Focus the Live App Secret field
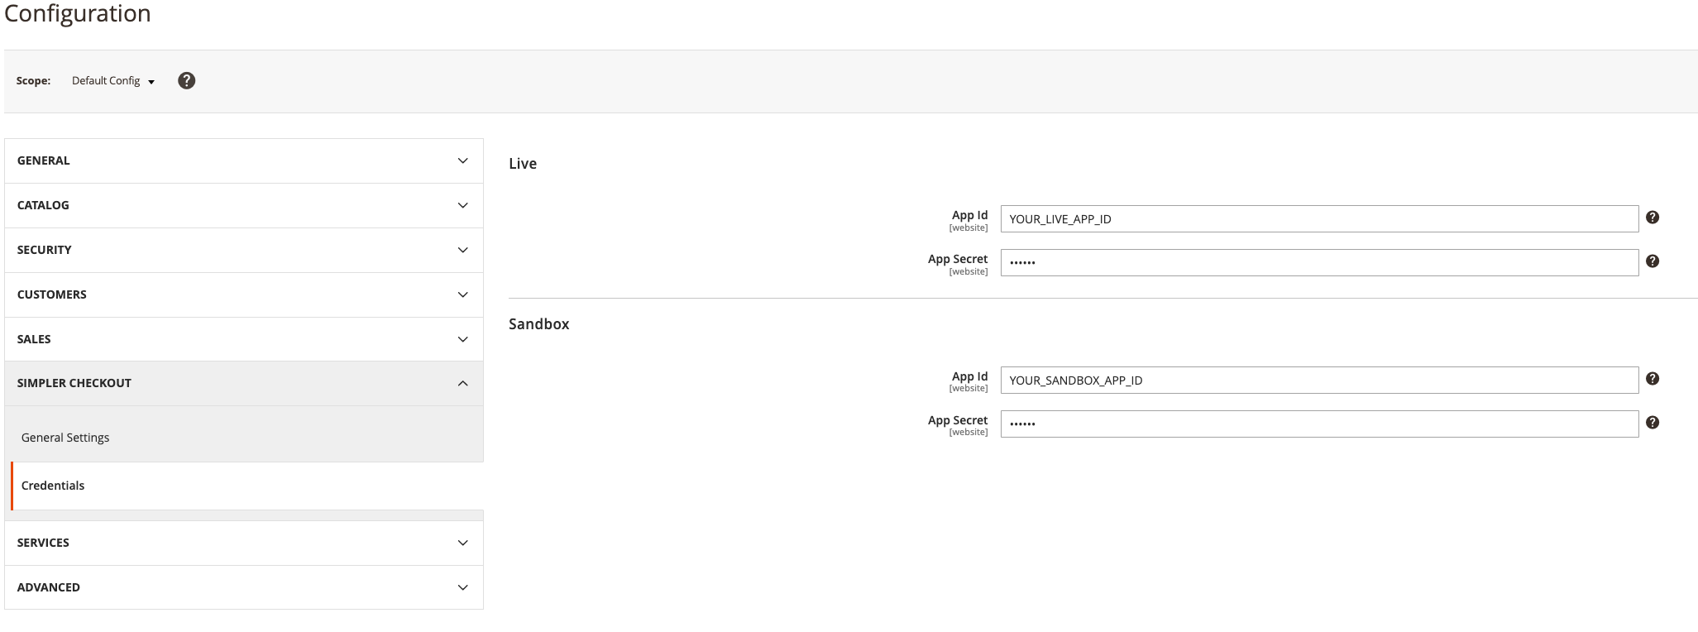Image resolution: width=1698 pixels, height=632 pixels. click(1319, 263)
